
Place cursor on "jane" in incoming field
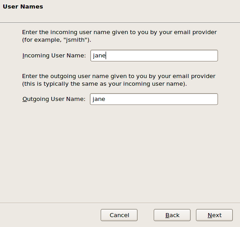(99, 56)
